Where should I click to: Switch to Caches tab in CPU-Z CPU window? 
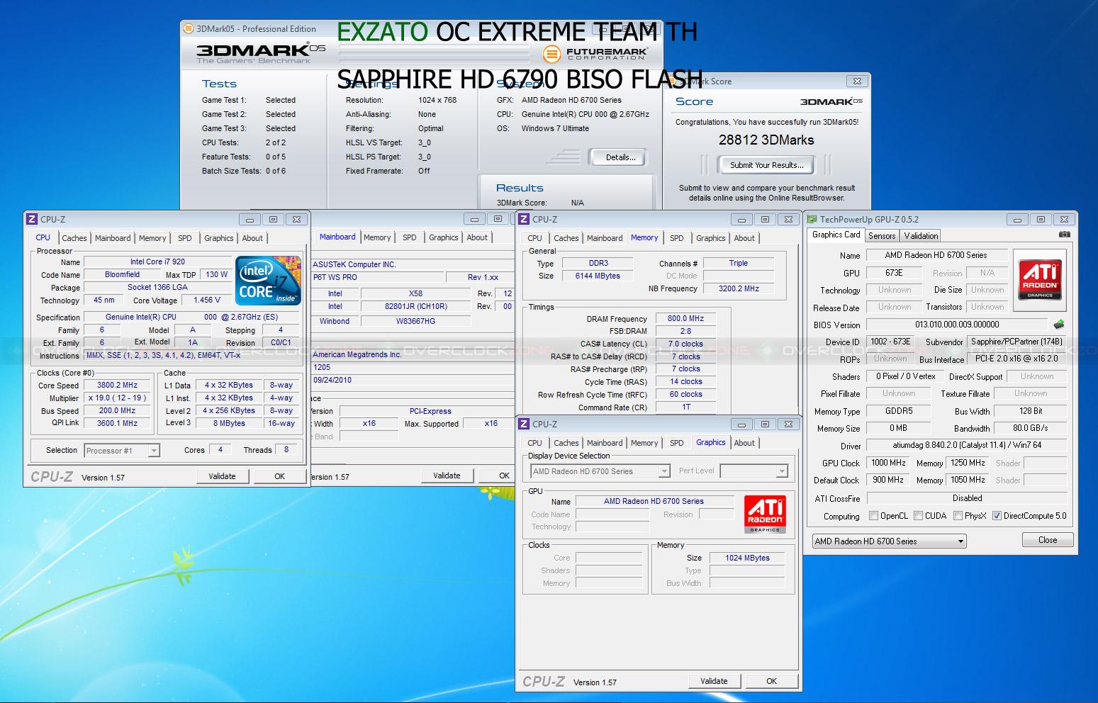click(x=74, y=238)
